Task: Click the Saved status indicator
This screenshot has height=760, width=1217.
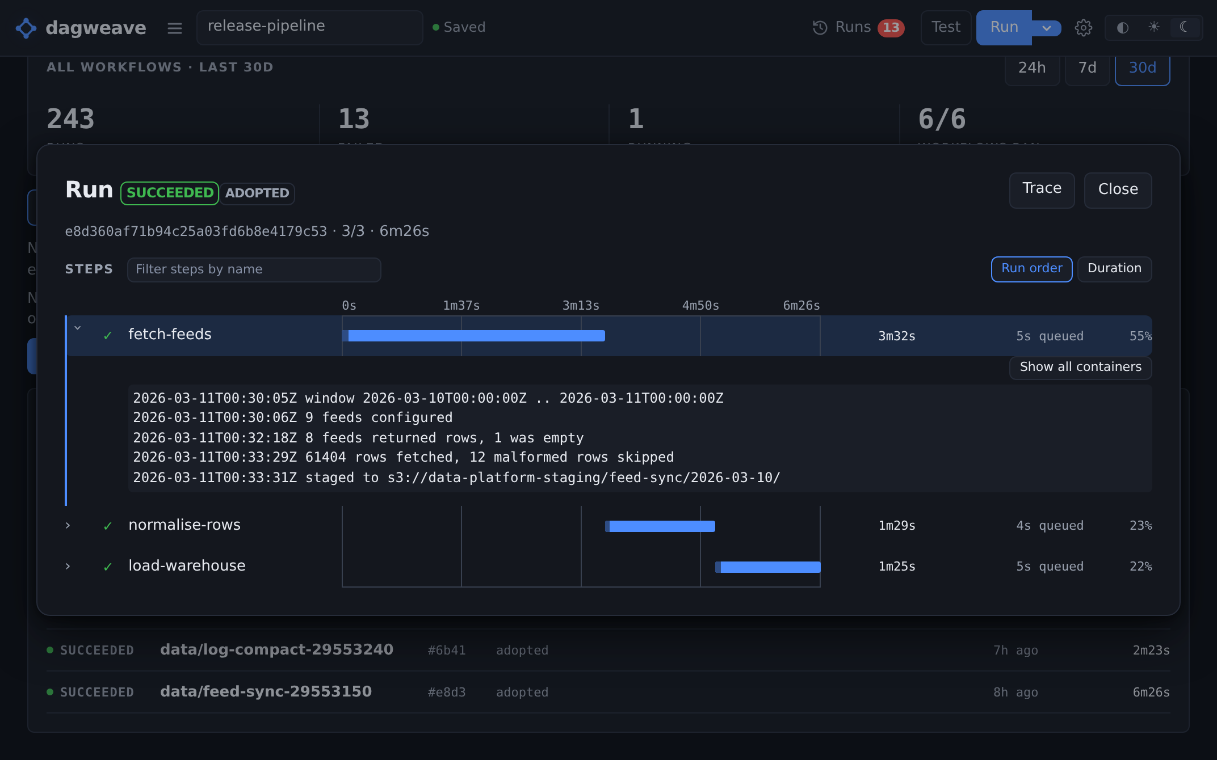Action: [459, 27]
